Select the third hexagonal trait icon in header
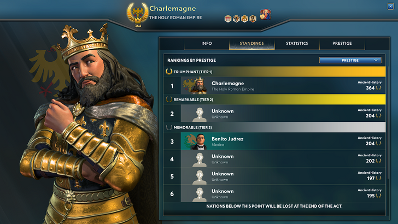The image size is (398, 224). (244, 19)
